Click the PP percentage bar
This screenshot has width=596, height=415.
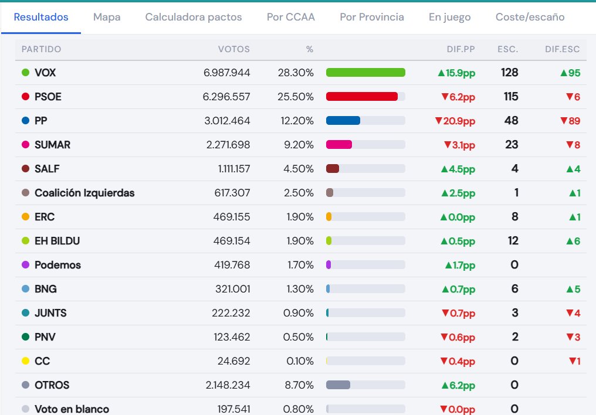(365, 121)
